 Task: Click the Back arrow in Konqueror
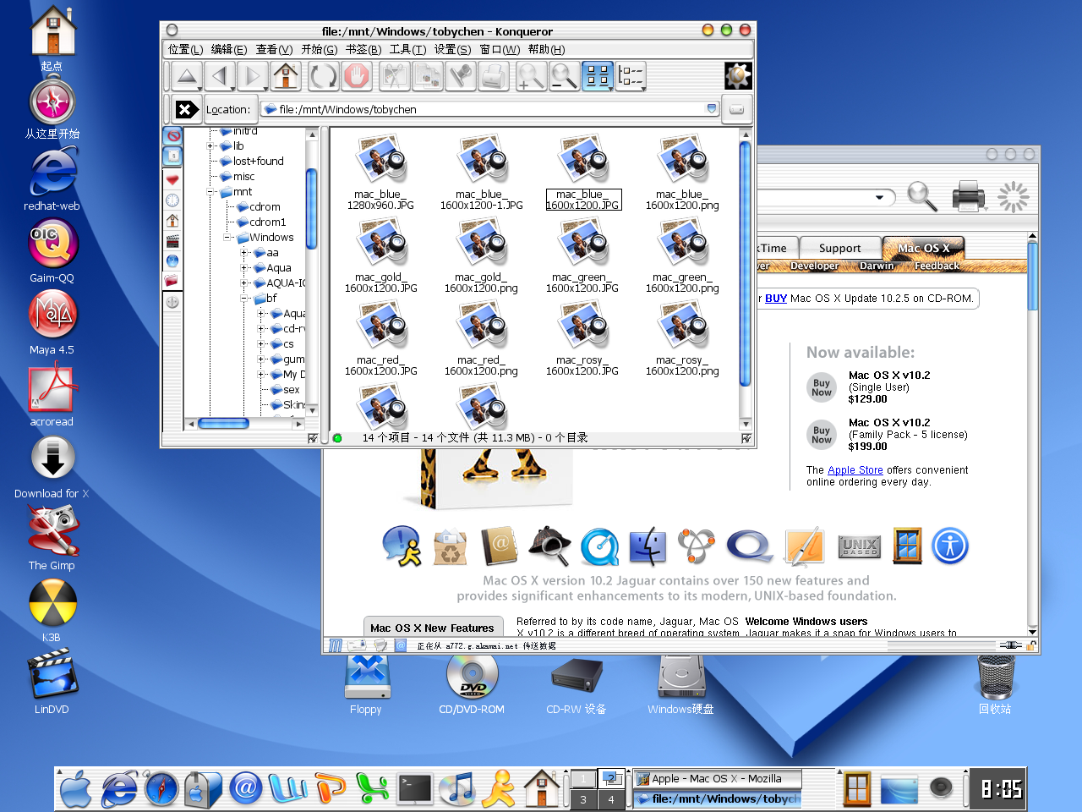coord(220,77)
